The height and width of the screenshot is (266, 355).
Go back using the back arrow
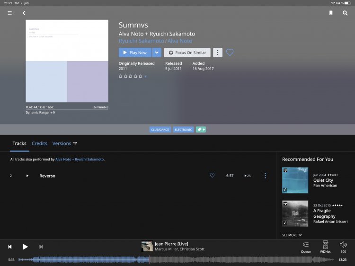[24, 13]
